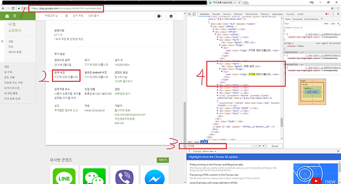Select script in element breadcrumb
Screen dimensions: 341x184
click(204, 142)
